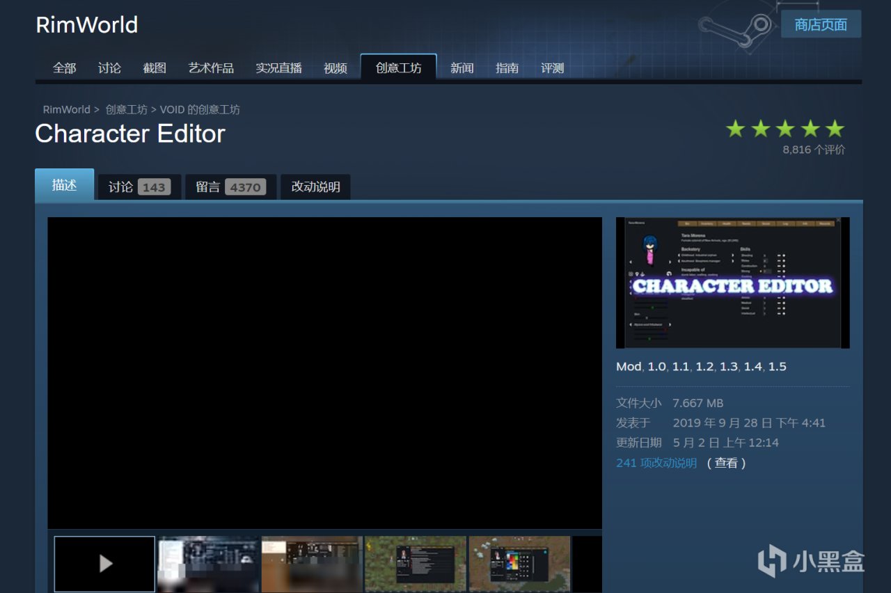Open the 实况直播 broadcasts tab
This screenshot has width=891, height=593.
click(x=278, y=68)
